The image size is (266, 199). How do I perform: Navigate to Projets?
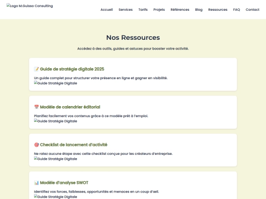coord(159,10)
